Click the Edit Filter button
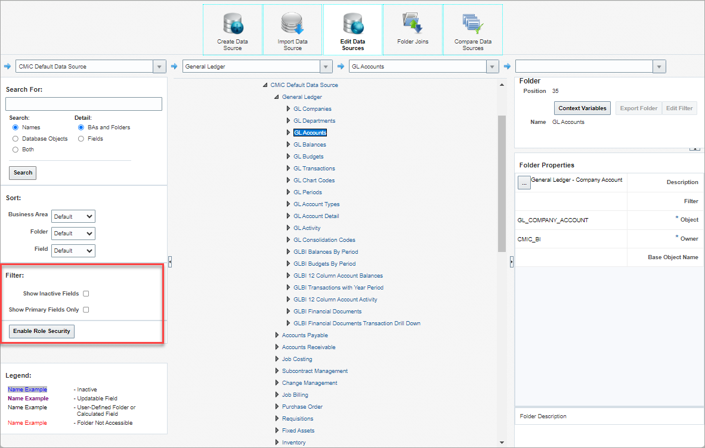 (679, 108)
